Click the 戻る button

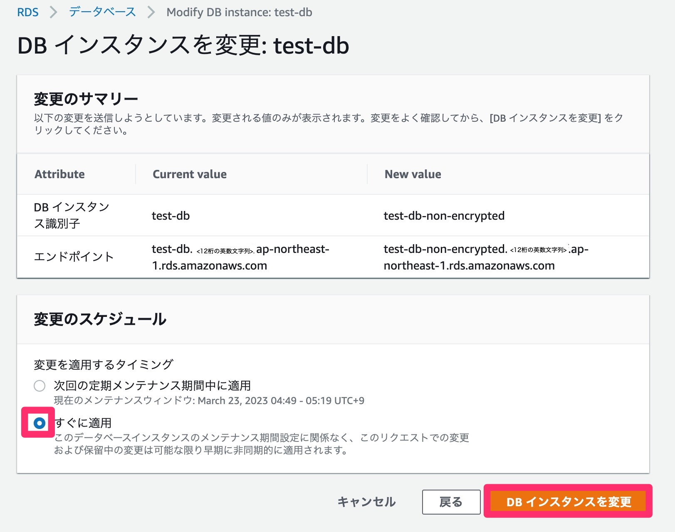pyautogui.click(x=451, y=502)
